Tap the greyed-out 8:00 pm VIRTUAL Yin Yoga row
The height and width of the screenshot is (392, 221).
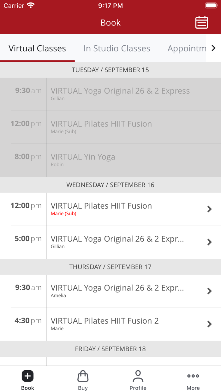[x=110, y=160]
